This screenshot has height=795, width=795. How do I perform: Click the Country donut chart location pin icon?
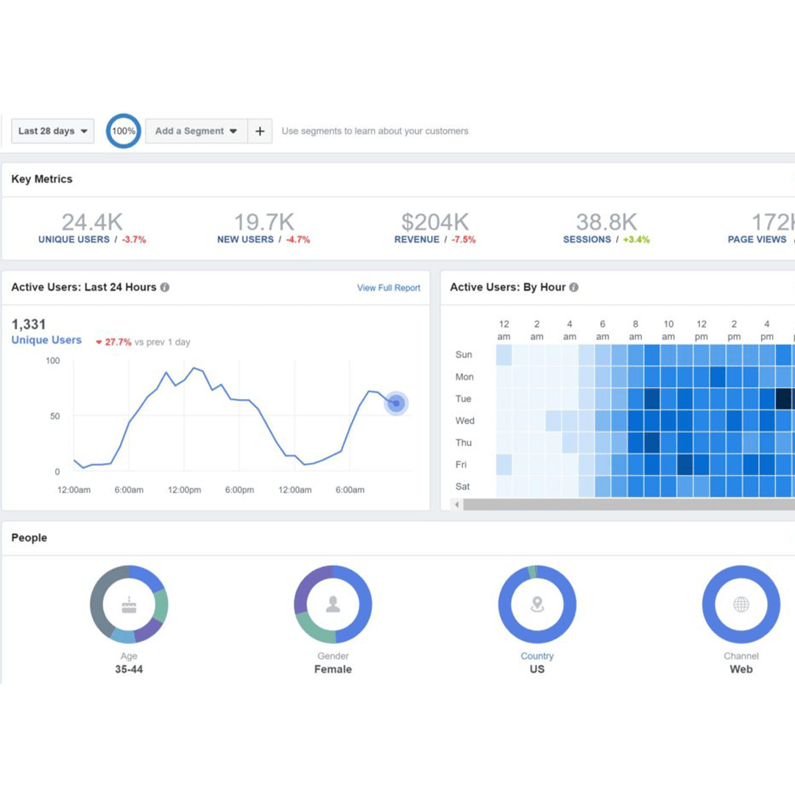tap(537, 604)
